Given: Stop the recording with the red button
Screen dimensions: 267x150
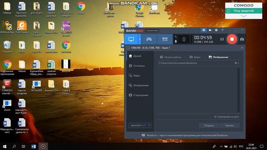Looking at the screenshot, I should tap(232, 39).
